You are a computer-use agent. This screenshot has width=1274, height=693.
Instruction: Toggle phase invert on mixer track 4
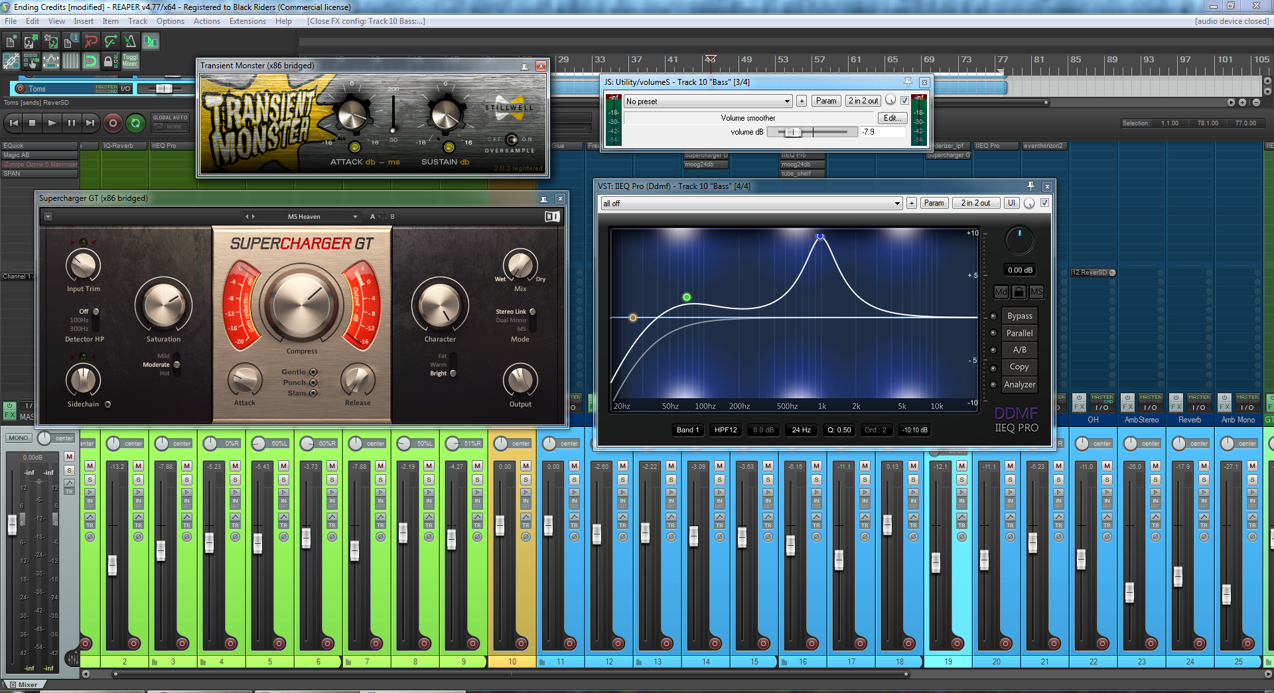click(x=236, y=537)
